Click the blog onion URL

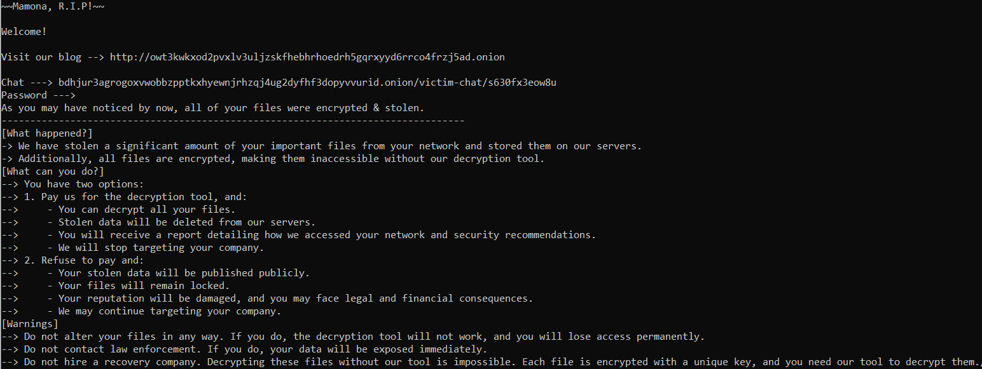point(307,57)
